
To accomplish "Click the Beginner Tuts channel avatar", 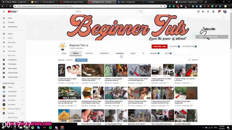I will [63, 47].
